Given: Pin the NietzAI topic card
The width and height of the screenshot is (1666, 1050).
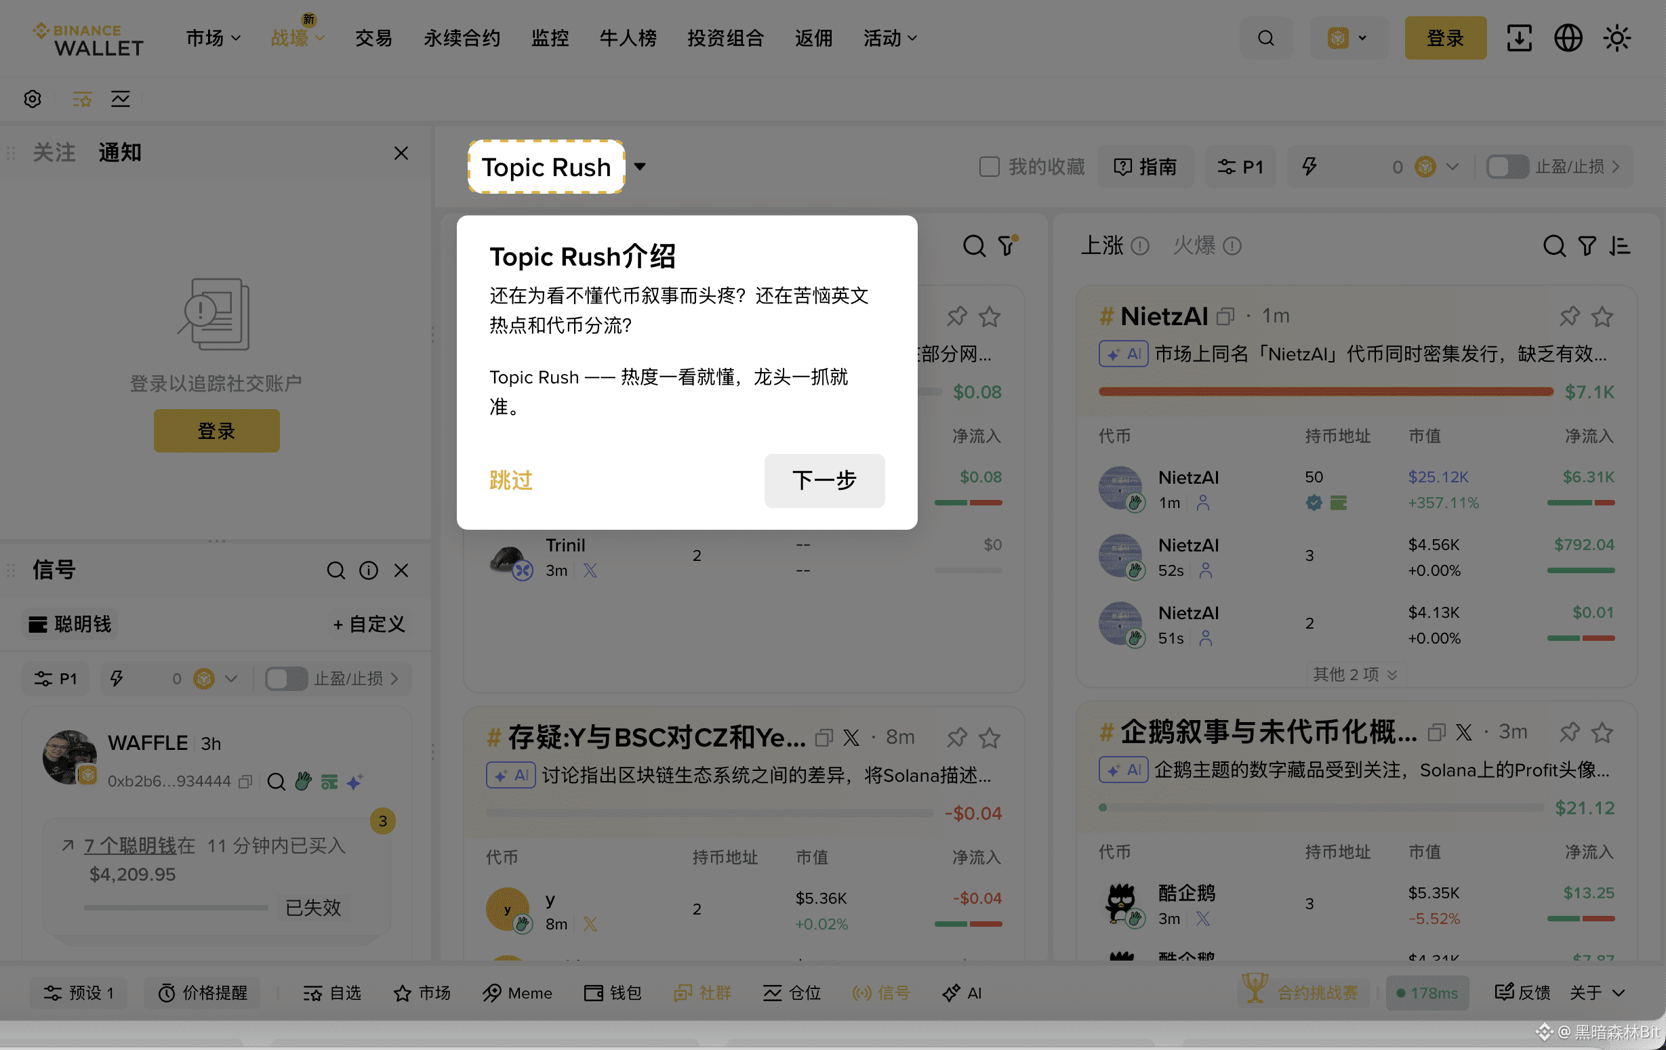Looking at the screenshot, I should [x=1568, y=317].
